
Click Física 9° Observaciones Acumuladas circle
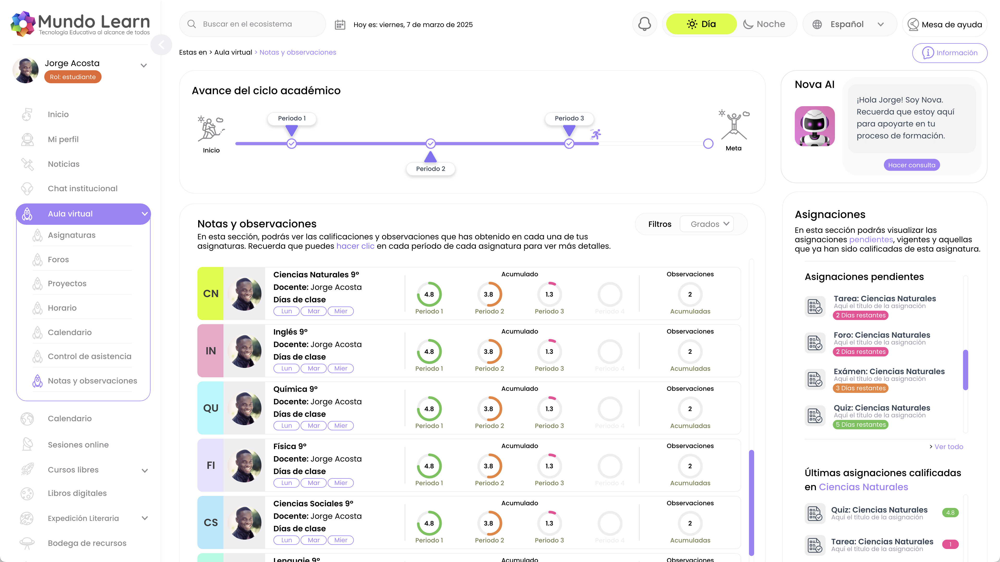[690, 466]
